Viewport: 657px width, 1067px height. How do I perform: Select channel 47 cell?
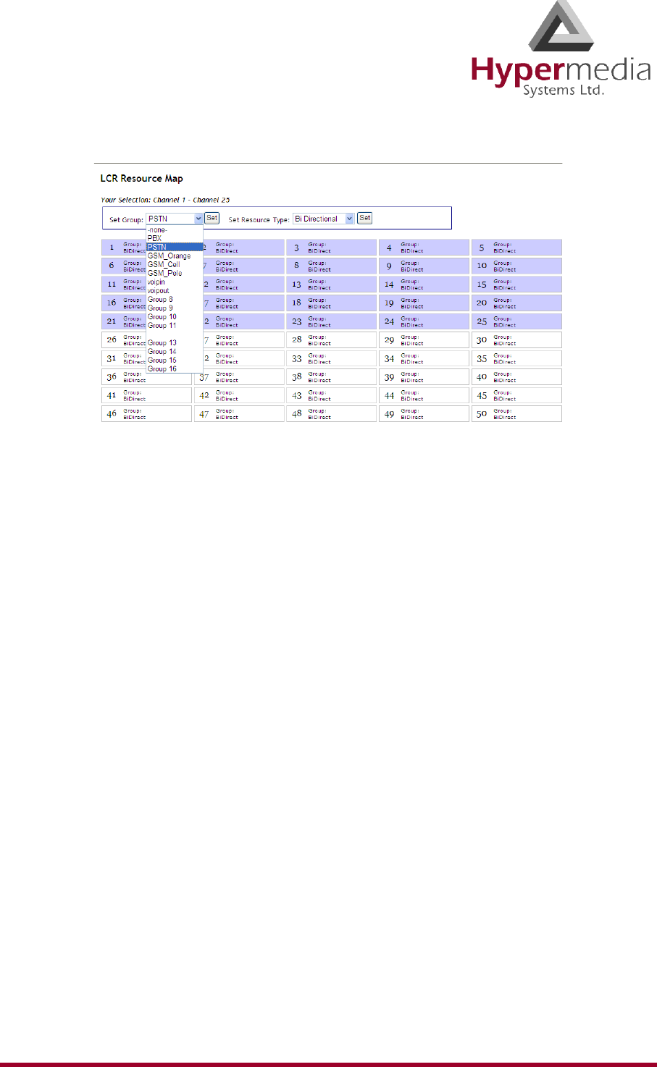point(239,414)
